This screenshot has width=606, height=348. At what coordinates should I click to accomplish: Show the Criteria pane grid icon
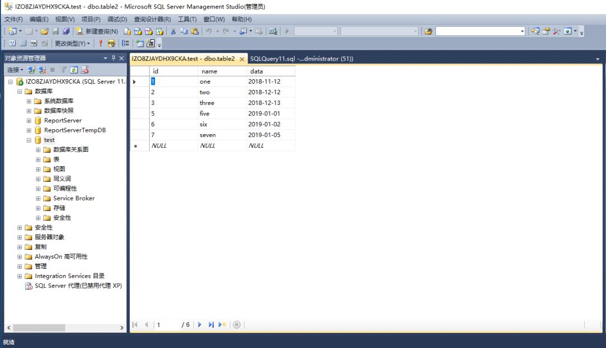[23, 43]
